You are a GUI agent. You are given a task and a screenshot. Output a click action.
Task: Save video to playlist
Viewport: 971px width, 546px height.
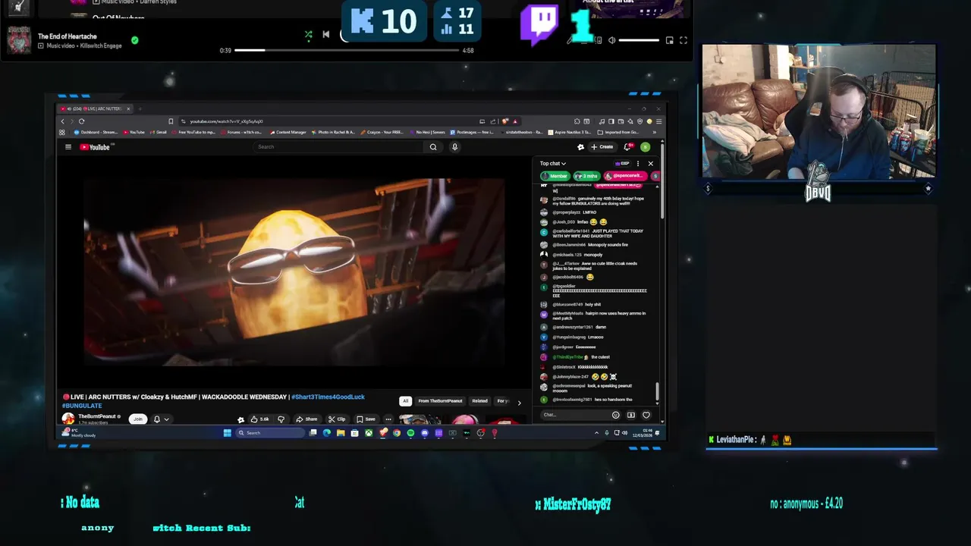366,419
